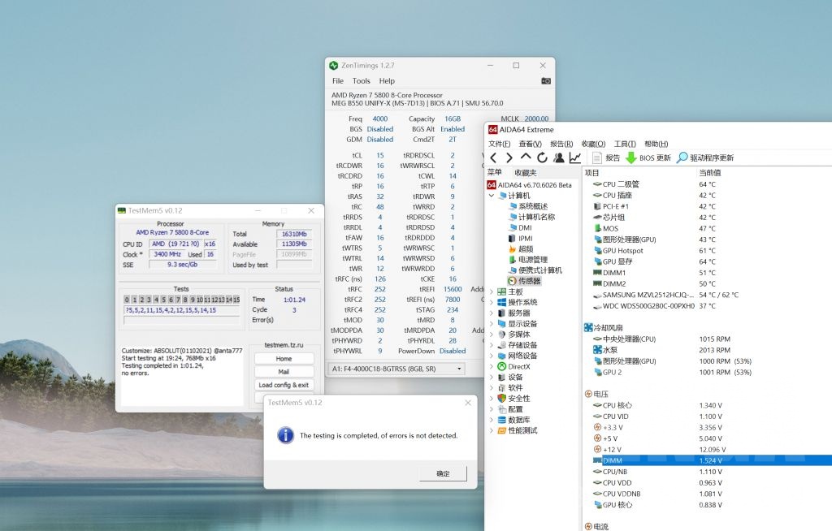Image resolution: width=832 pixels, height=531 pixels.
Task: Click Load config & exit button
Action: tap(284, 385)
